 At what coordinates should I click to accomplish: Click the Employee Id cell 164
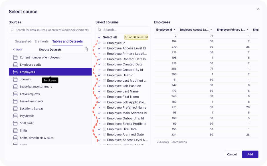[174, 41]
